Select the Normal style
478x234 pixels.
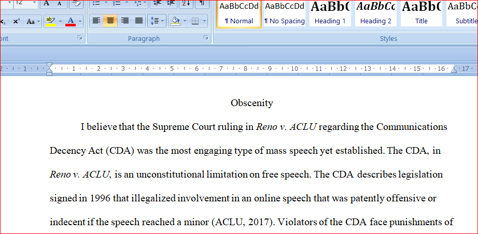239,13
